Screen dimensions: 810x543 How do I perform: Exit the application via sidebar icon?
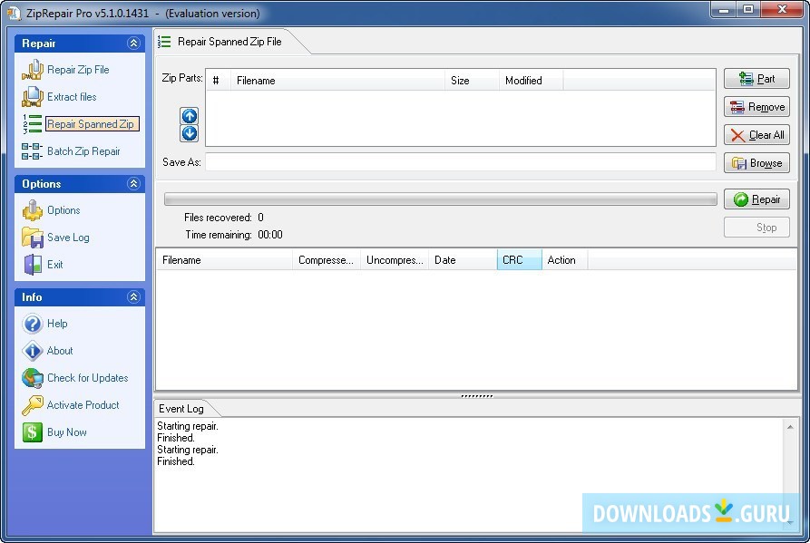(54, 265)
